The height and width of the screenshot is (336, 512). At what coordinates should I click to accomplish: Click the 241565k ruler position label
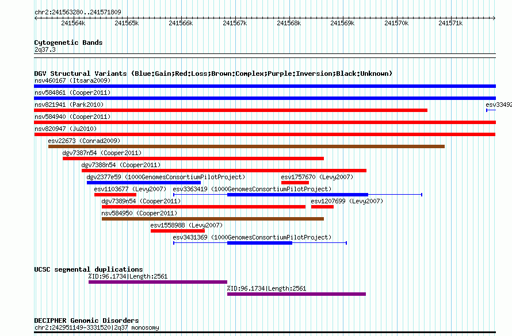pos(127,23)
